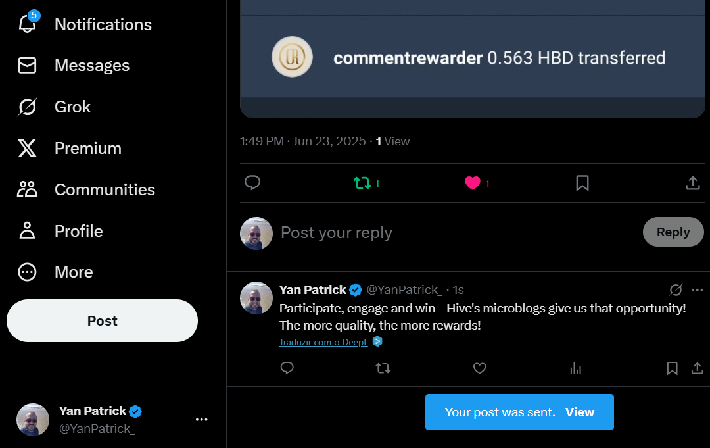710x448 pixels.
Task: Open three-dot menu on Yan Patrick reply
Action: [698, 290]
